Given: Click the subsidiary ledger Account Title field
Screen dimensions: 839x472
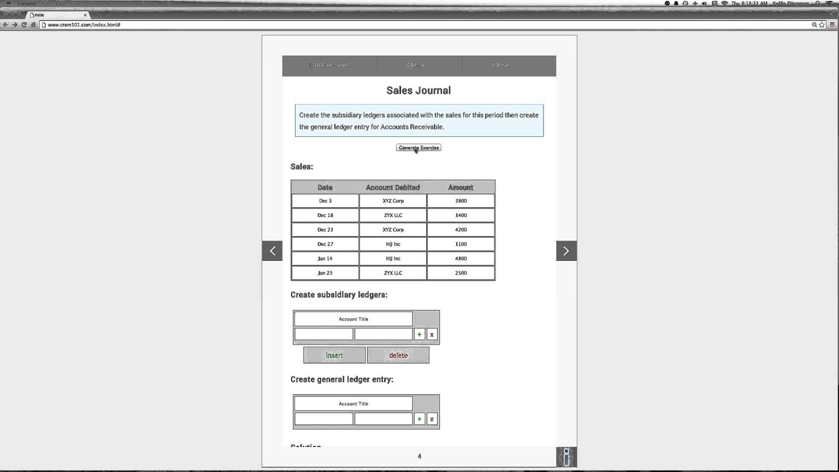Looking at the screenshot, I should click(x=353, y=319).
